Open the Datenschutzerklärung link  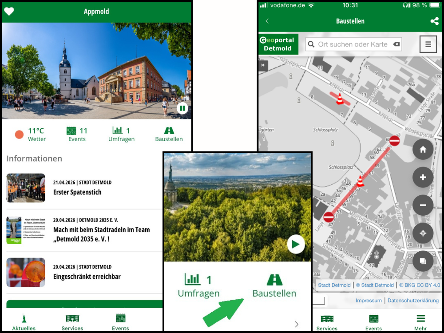[413, 301]
